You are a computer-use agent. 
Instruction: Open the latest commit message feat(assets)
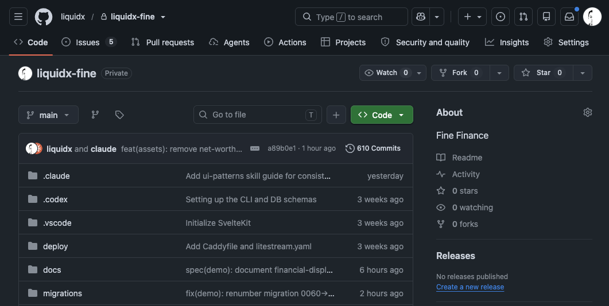tap(181, 148)
